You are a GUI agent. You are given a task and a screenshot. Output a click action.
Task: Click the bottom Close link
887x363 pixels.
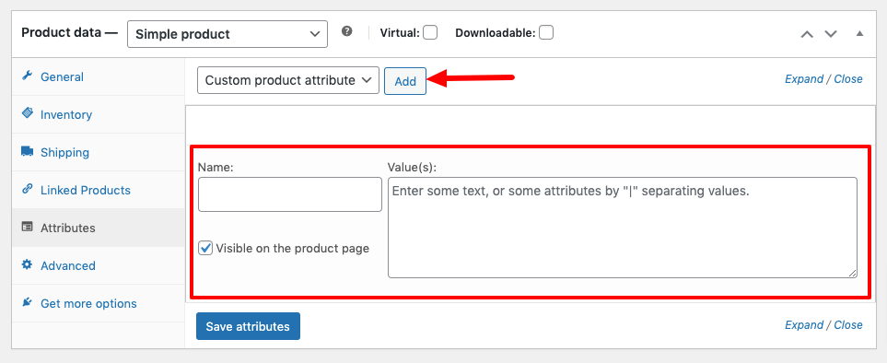coord(848,325)
